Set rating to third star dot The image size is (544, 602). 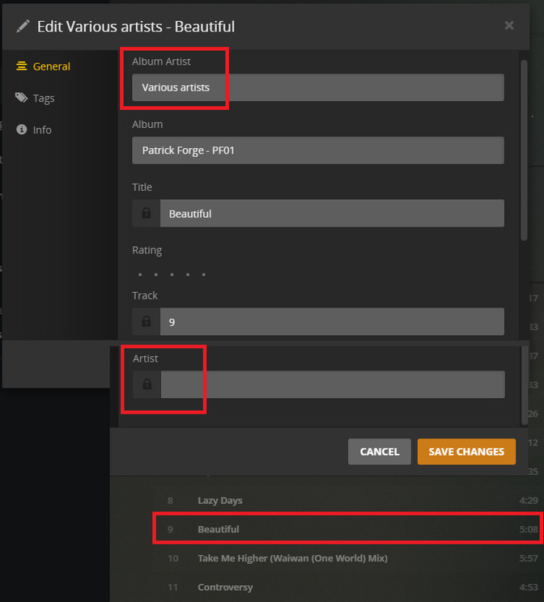pos(172,274)
